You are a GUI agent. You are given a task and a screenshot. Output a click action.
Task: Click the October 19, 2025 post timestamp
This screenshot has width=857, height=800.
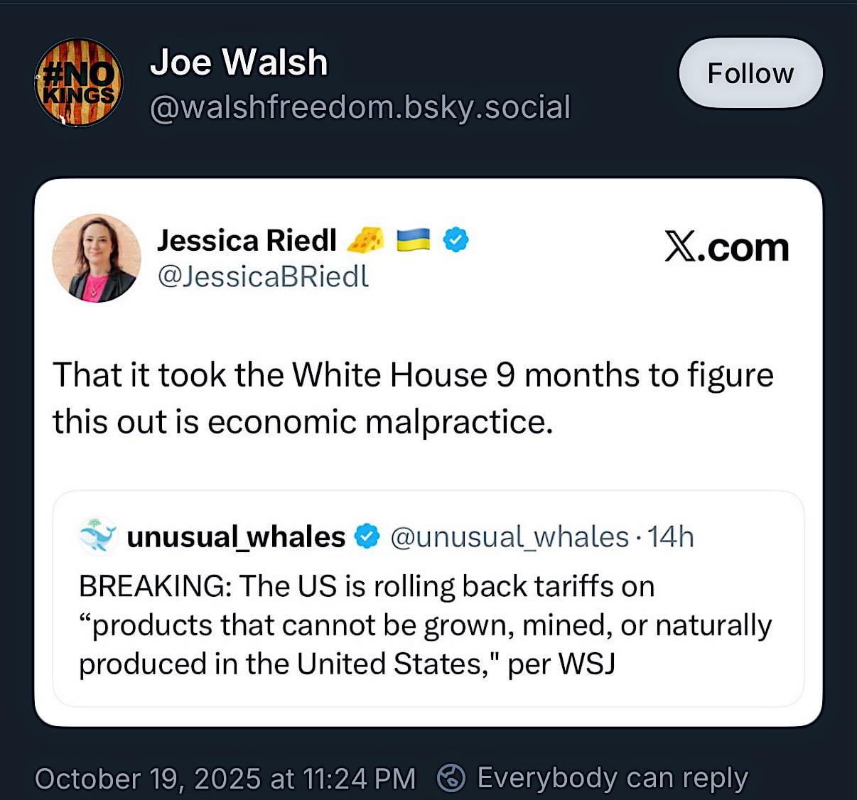click(225, 779)
